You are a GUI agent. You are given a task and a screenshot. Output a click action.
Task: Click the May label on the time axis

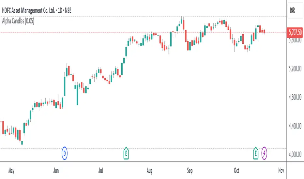[11, 171]
